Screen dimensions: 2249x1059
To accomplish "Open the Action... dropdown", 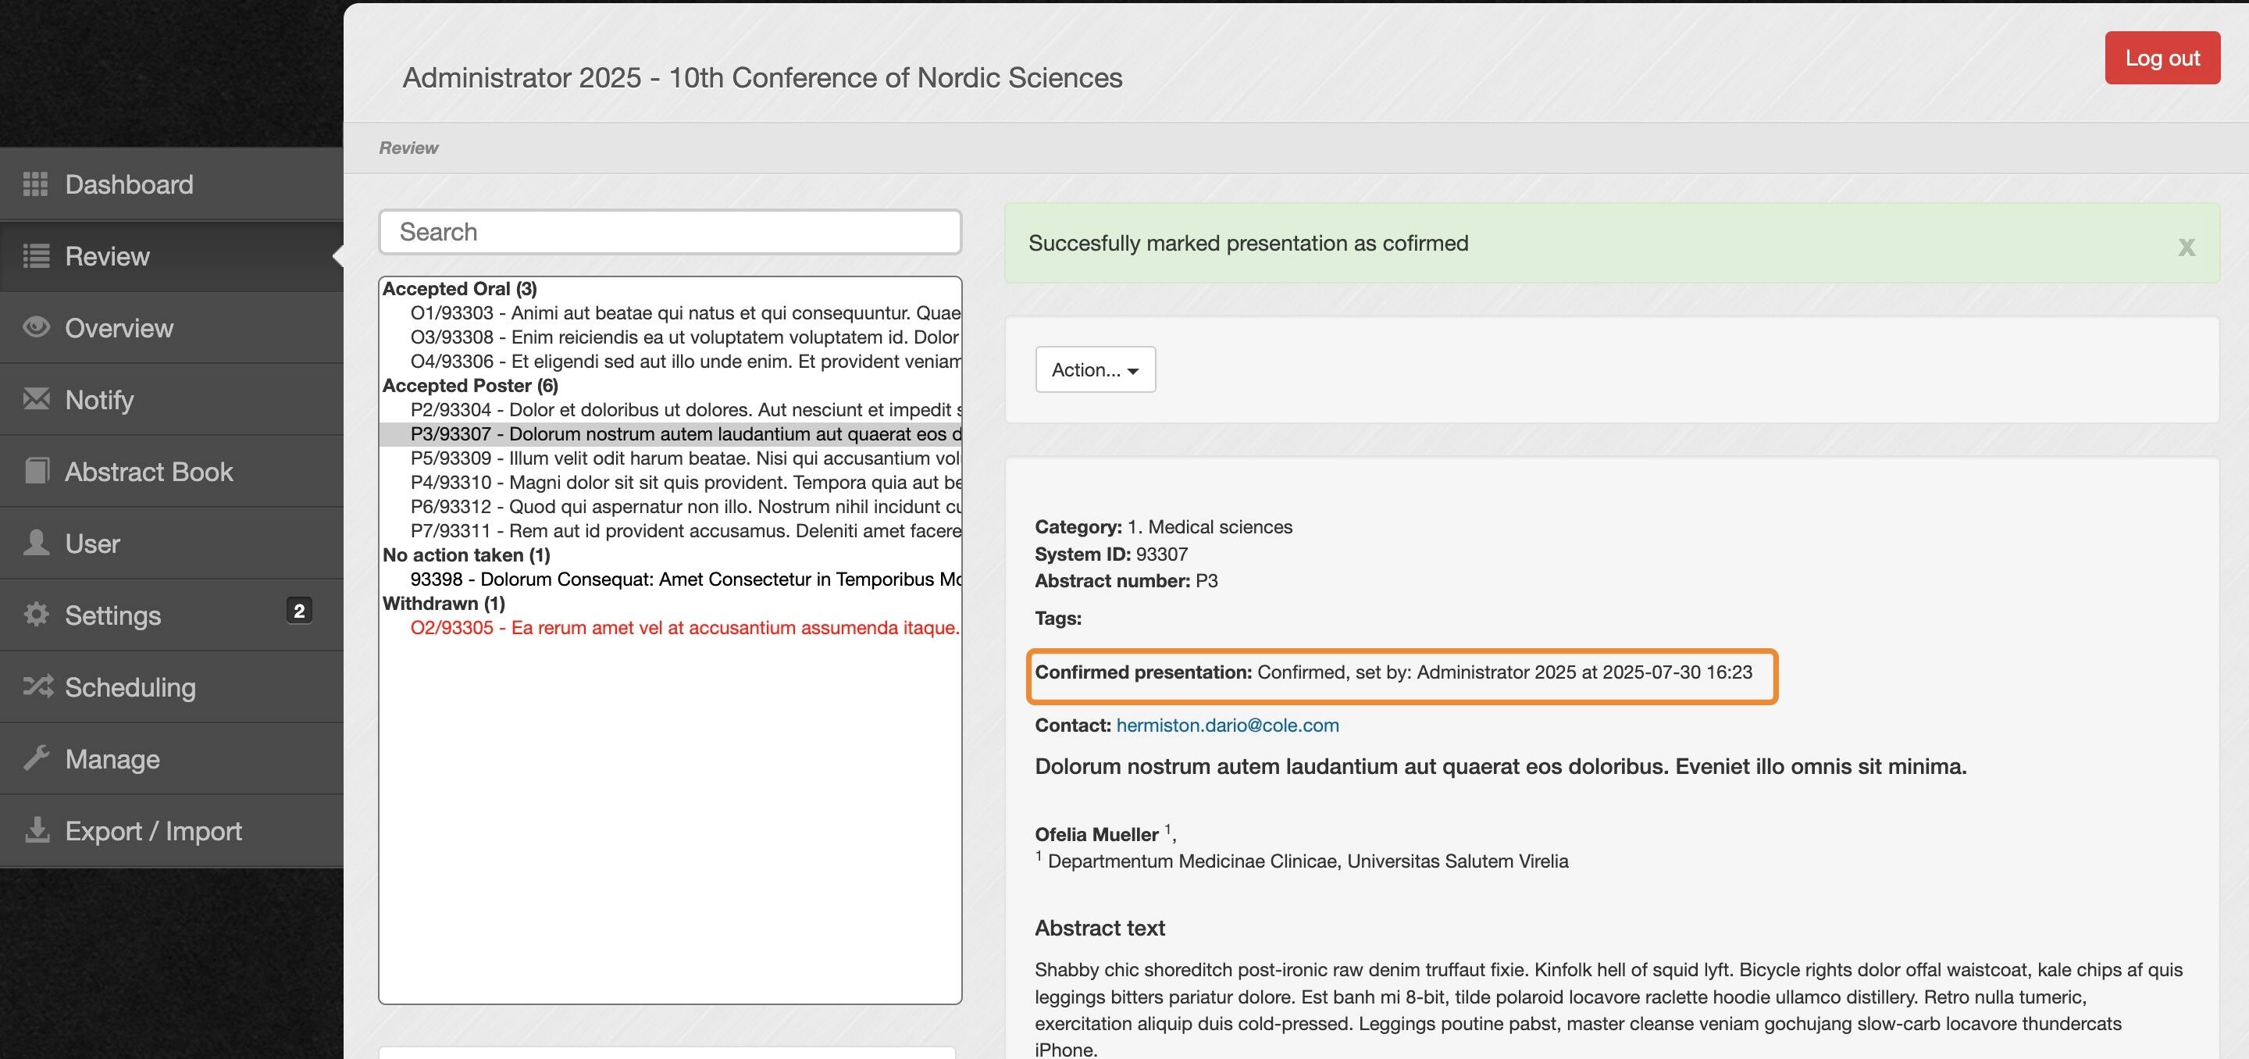I will pyautogui.click(x=1095, y=369).
